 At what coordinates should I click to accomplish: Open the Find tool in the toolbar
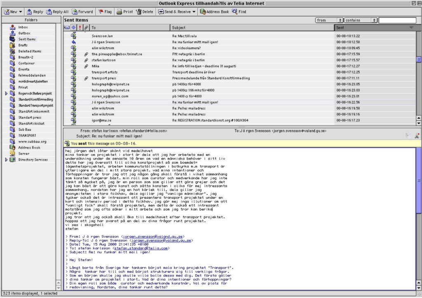239,12
